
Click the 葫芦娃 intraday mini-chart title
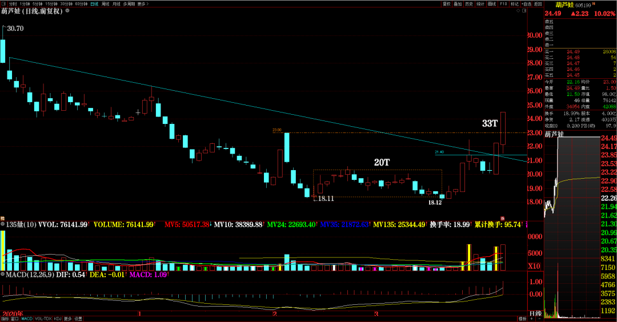[x=554, y=134]
